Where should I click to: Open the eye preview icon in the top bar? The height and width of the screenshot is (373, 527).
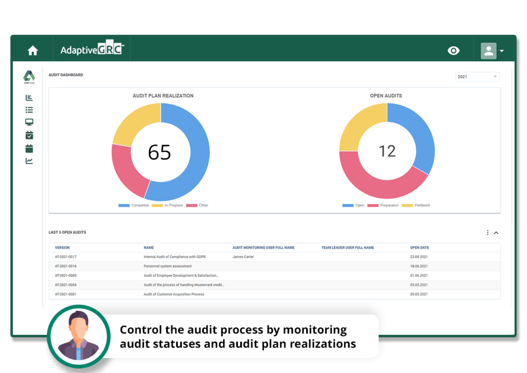point(453,50)
